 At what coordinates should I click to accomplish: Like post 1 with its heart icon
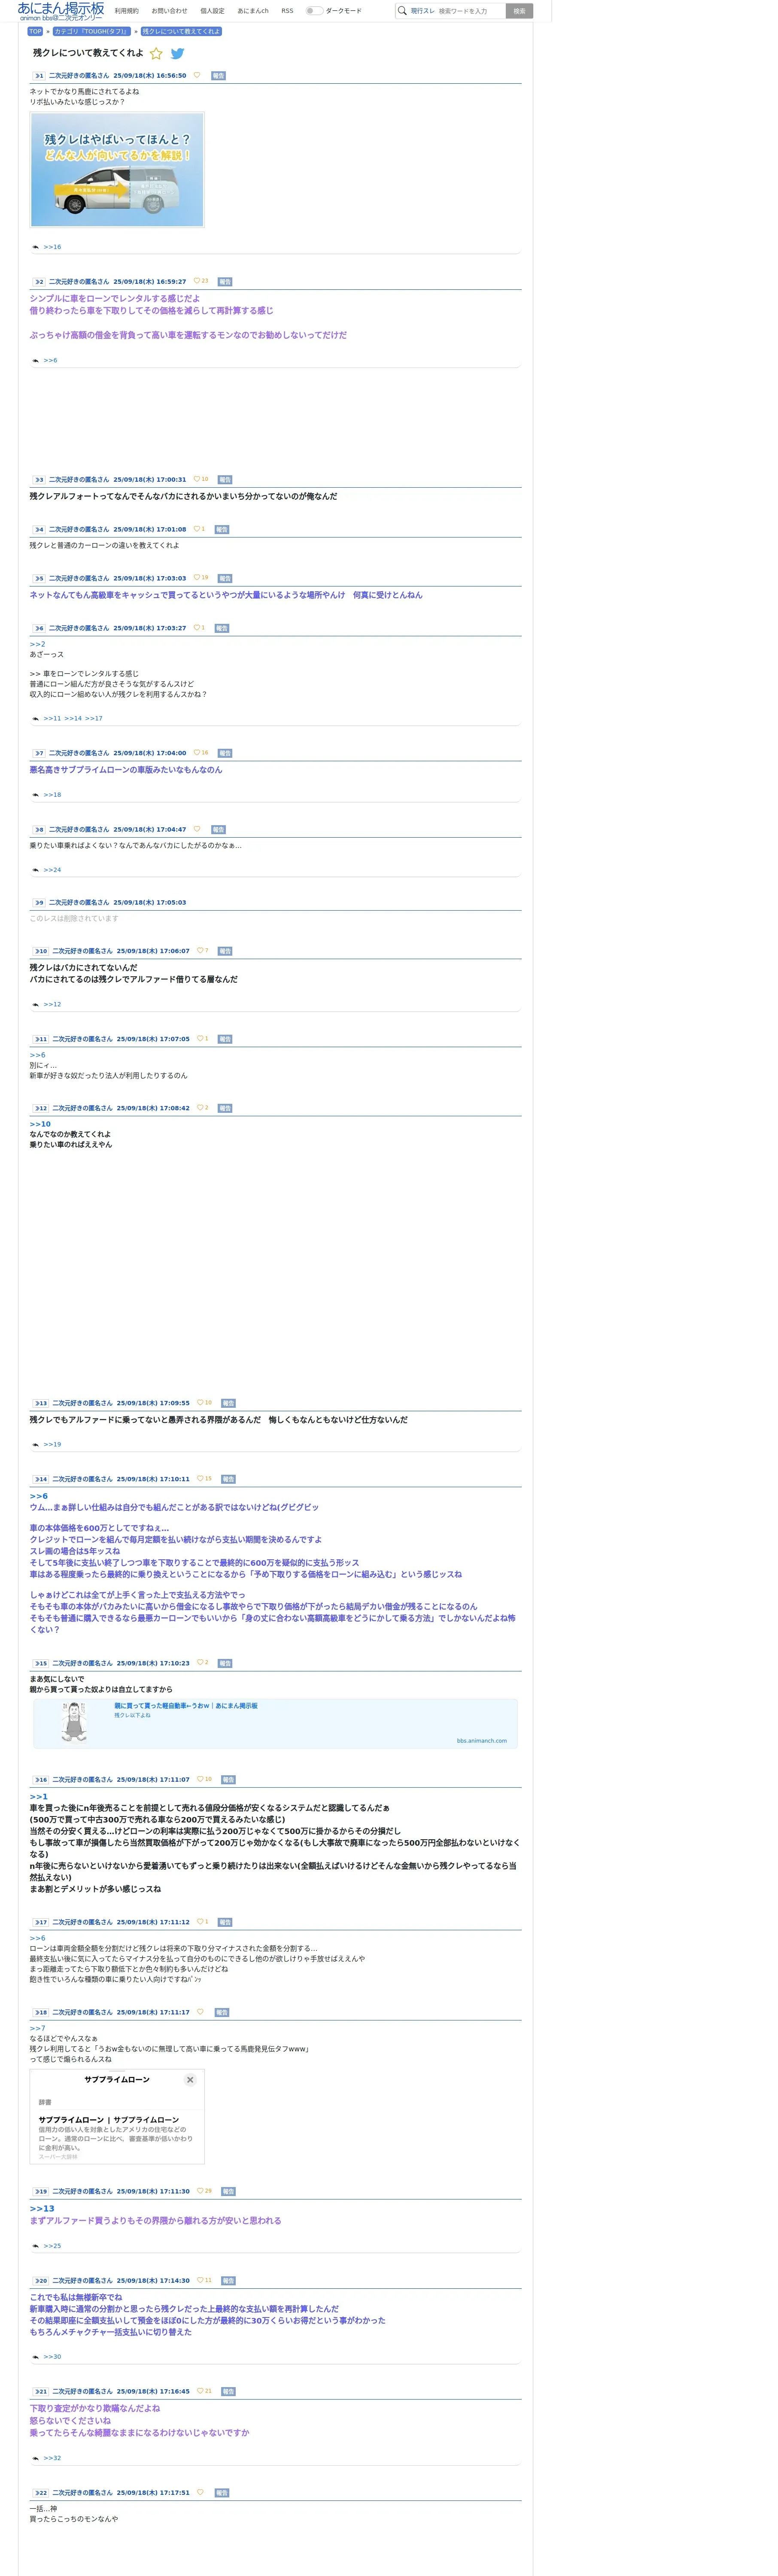197,75
